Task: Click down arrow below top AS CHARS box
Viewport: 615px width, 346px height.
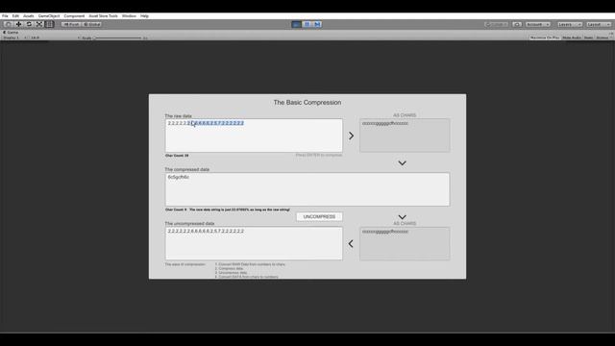Action: [402, 163]
